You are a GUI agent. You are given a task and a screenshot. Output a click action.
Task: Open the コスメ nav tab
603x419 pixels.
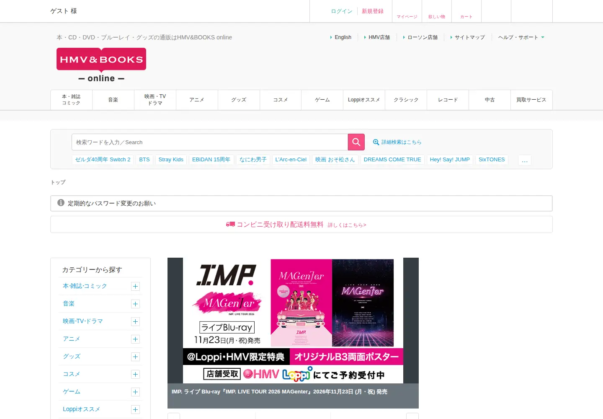281,100
